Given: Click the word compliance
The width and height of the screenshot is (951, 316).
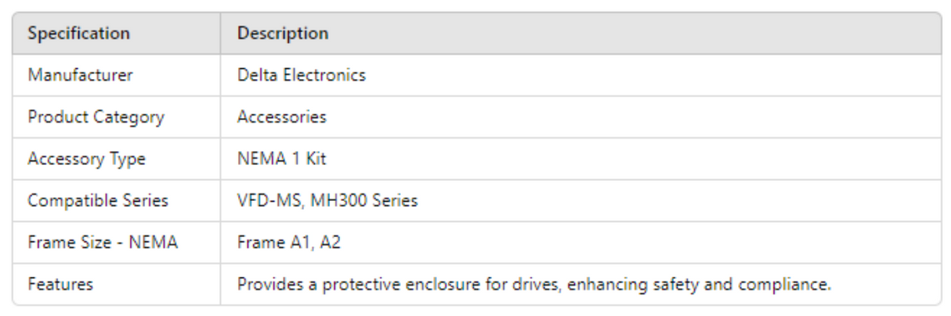Looking at the screenshot, I should tap(794, 285).
